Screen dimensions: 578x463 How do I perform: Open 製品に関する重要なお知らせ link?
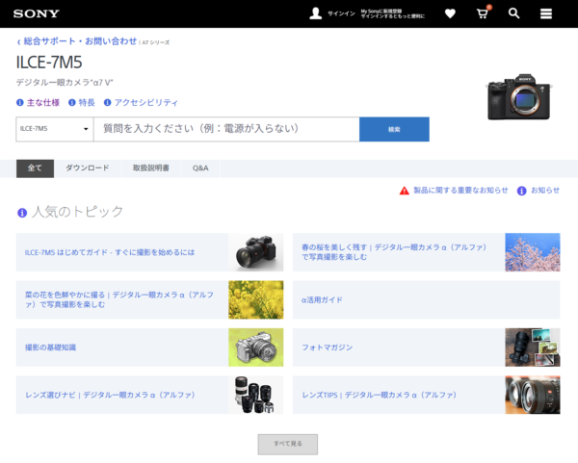pyautogui.click(x=460, y=191)
